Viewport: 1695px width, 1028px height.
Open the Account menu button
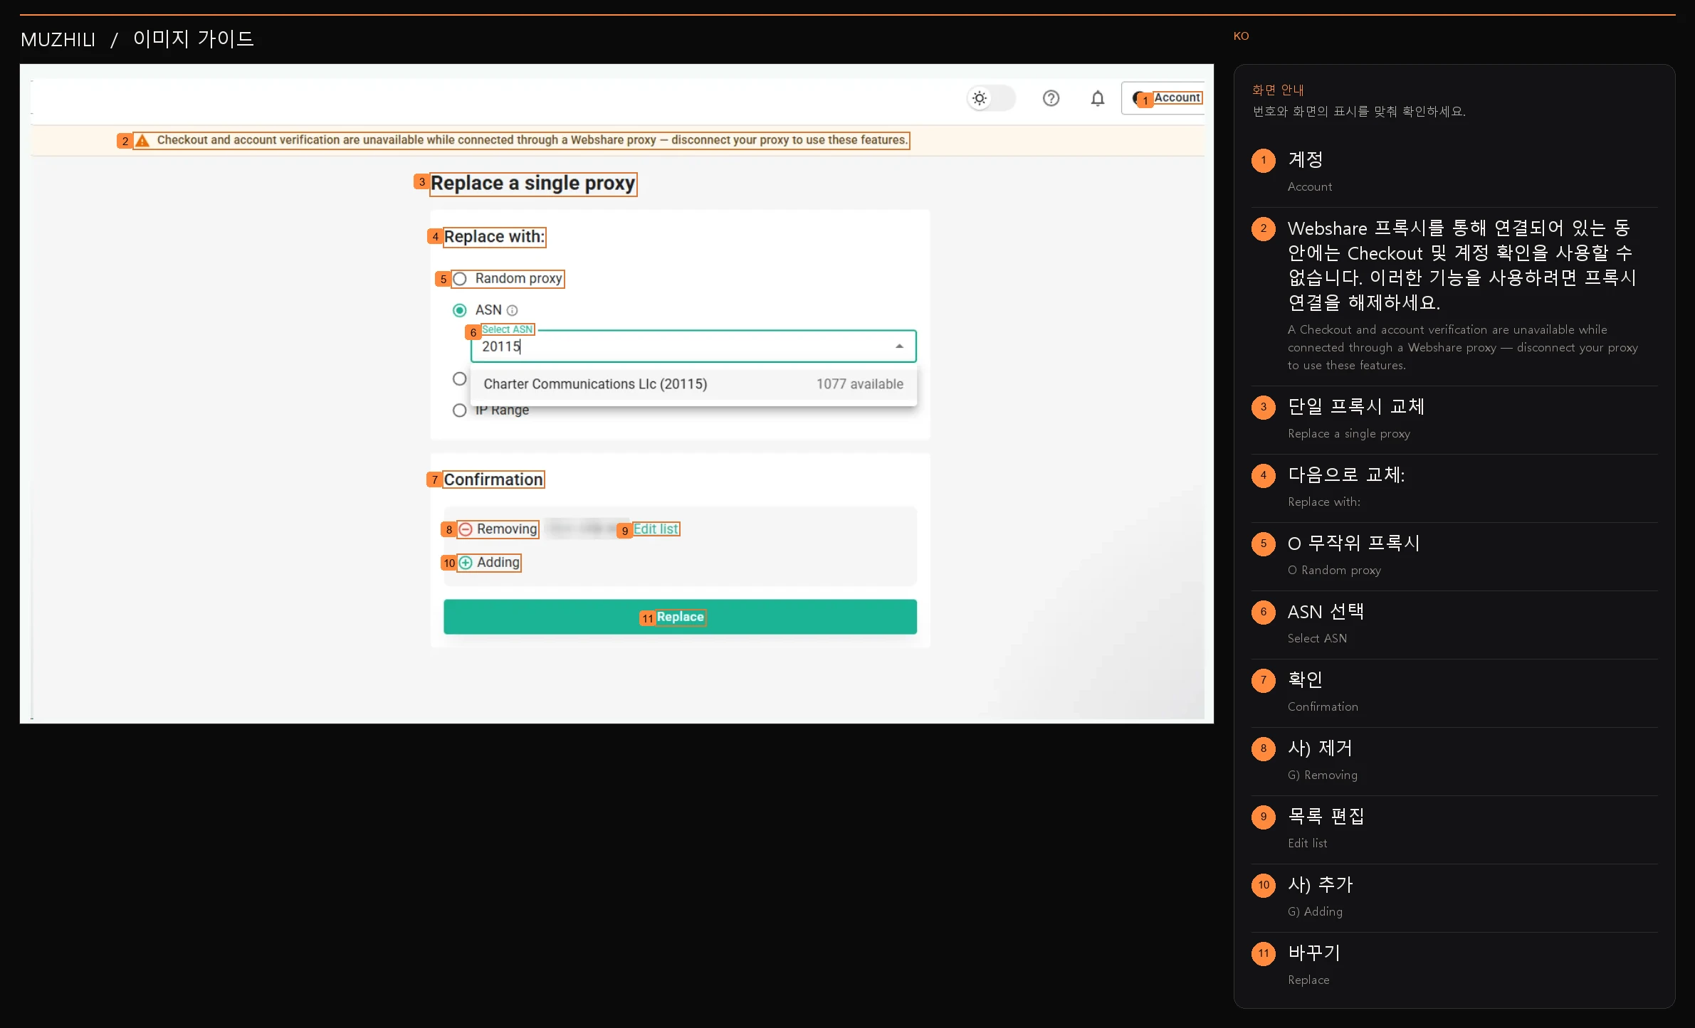pyautogui.click(x=1163, y=98)
